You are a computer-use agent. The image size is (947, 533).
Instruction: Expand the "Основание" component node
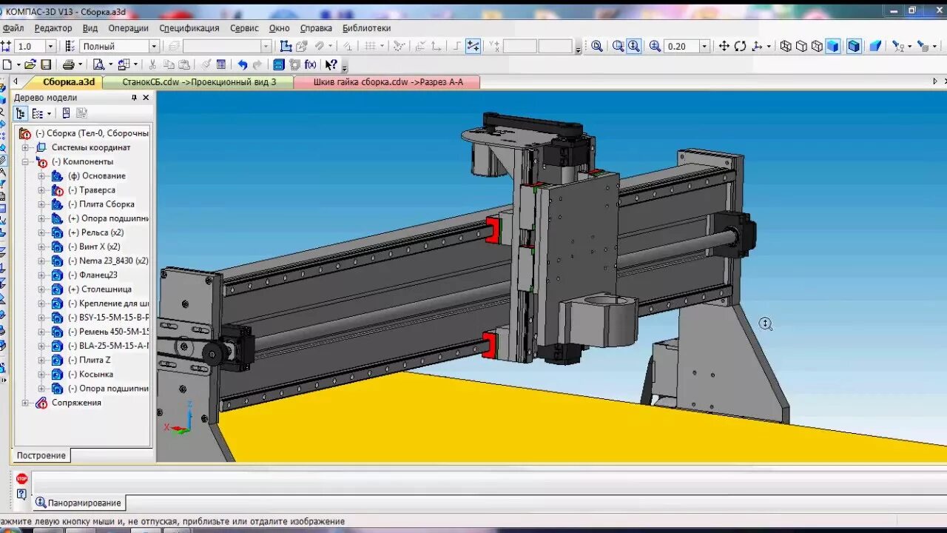tap(41, 175)
